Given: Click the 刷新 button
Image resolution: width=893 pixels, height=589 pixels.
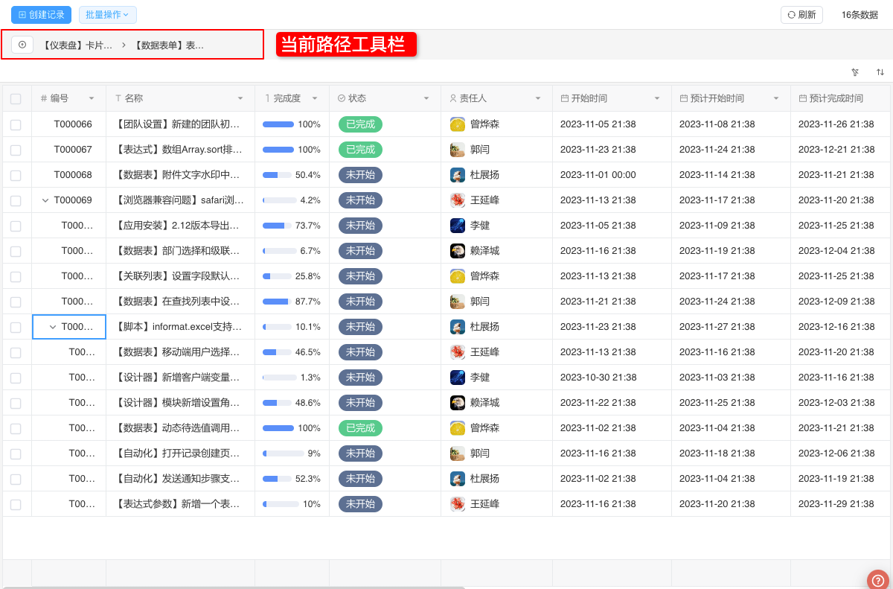Looking at the screenshot, I should click(x=801, y=14).
